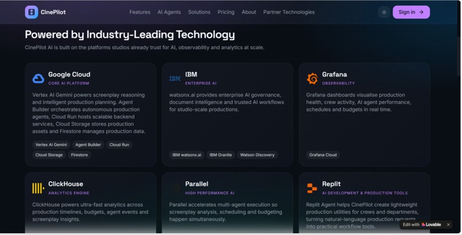Open the Pricing page link
The height and width of the screenshot is (235, 462).
coord(226,12)
